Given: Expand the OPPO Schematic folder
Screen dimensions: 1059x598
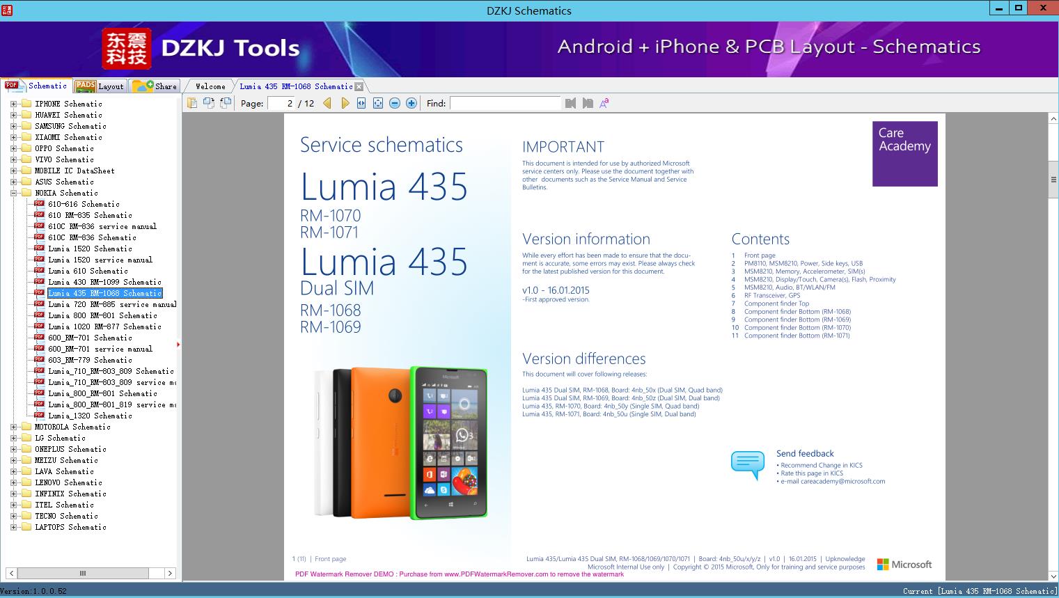Looking at the screenshot, I should 13,148.
